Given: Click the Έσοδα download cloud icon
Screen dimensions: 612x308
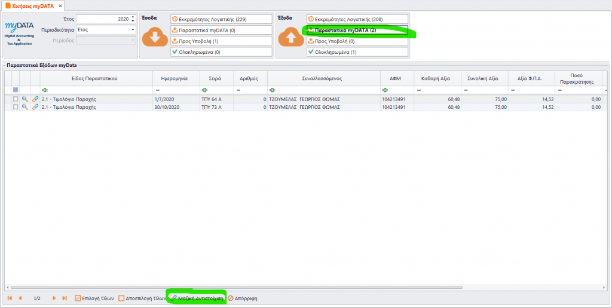Looking at the screenshot, I should tap(155, 38).
